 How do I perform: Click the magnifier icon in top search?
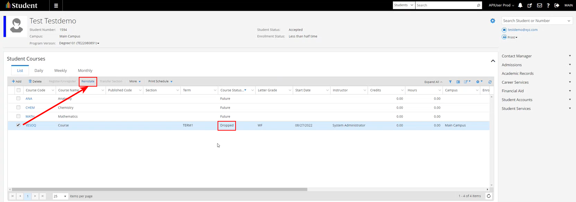pos(478,5)
